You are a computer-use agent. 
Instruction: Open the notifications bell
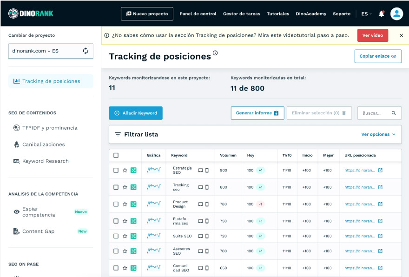pos(382,13)
